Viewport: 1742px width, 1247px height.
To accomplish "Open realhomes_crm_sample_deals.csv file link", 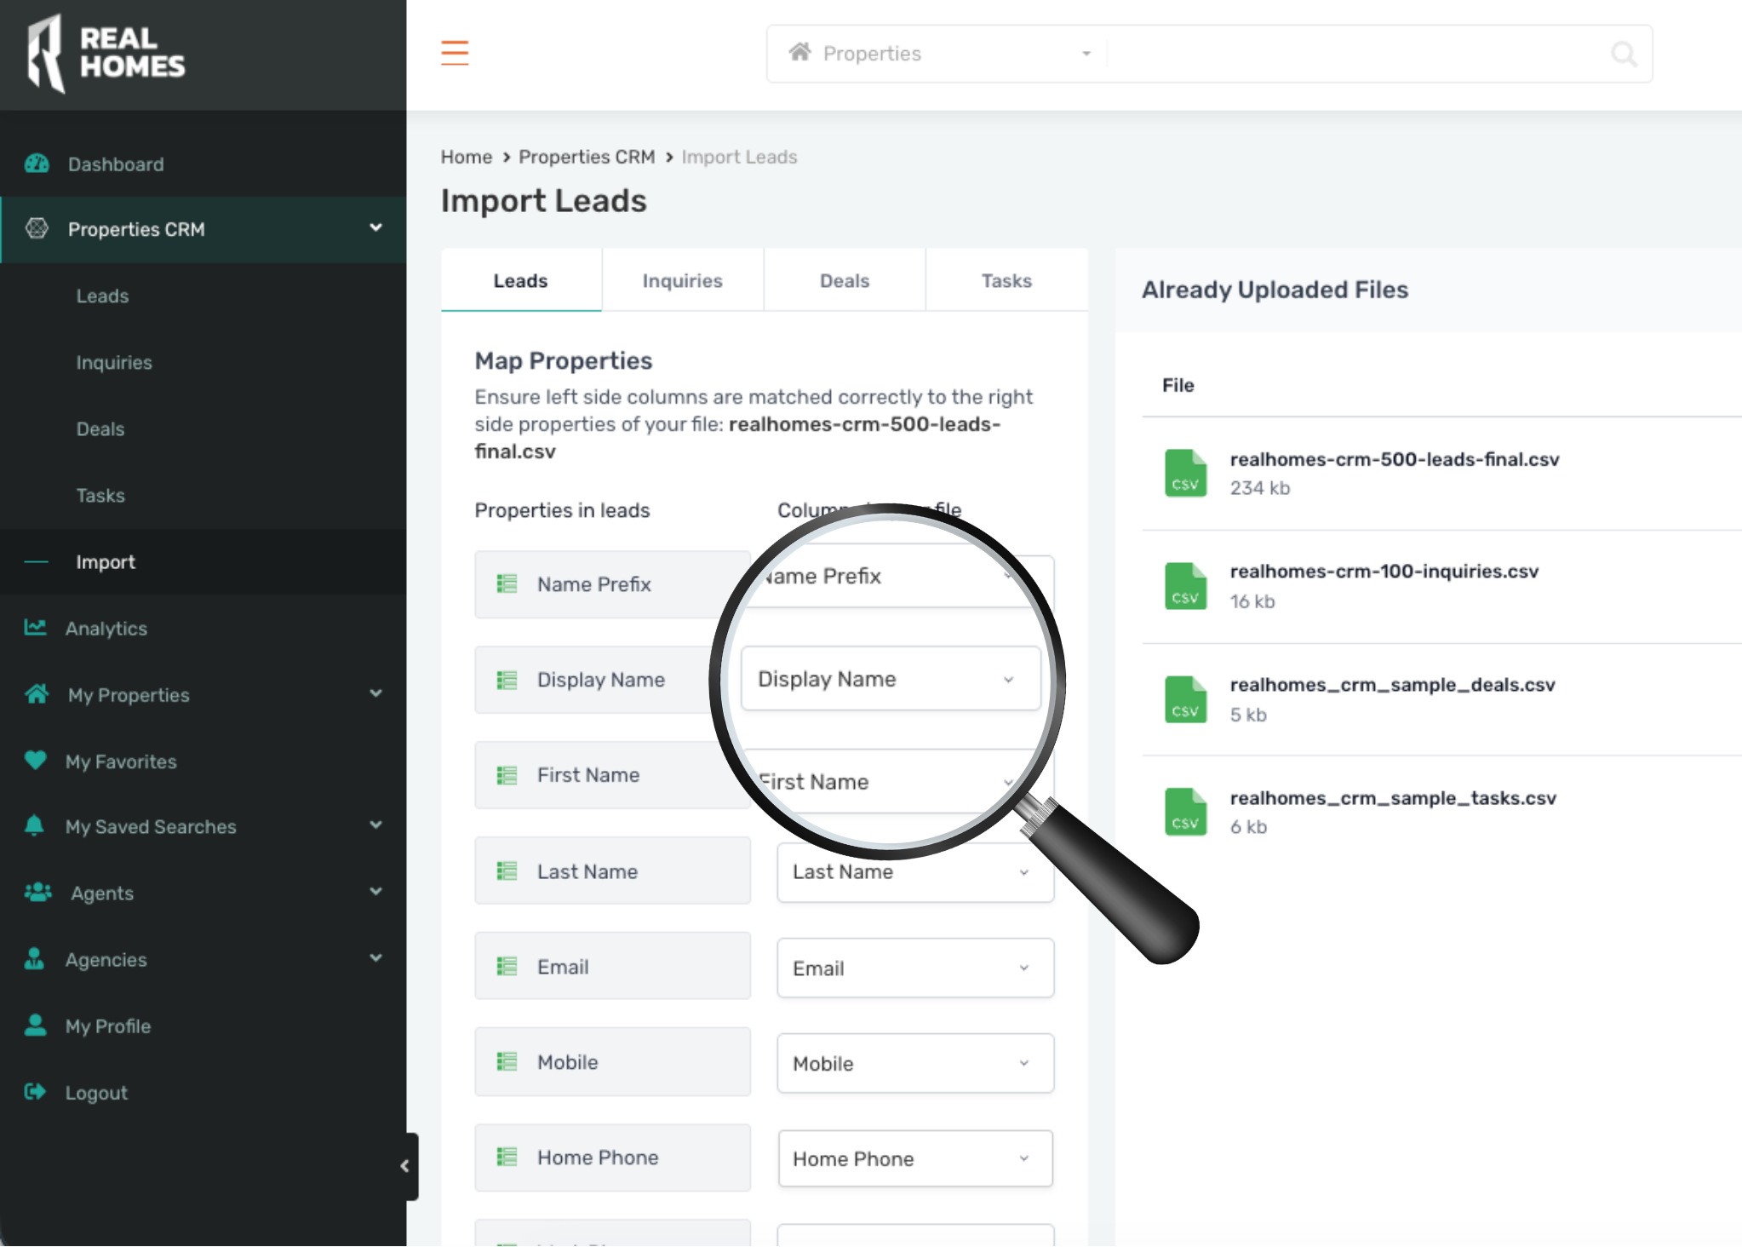I will (1392, 685).
